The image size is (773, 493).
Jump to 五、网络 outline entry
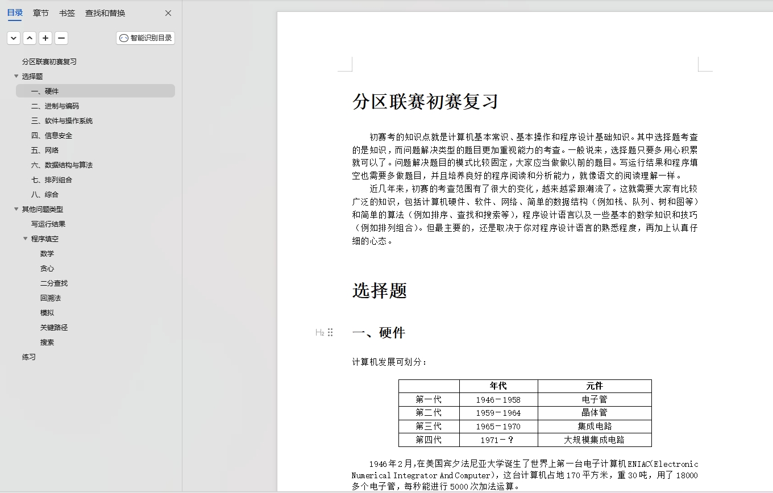point(45,150)
